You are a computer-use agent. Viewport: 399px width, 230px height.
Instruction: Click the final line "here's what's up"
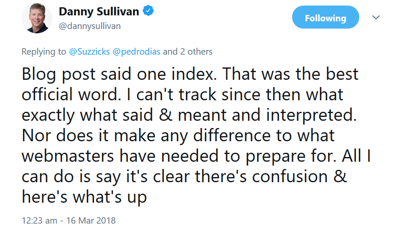pos(84,197)
